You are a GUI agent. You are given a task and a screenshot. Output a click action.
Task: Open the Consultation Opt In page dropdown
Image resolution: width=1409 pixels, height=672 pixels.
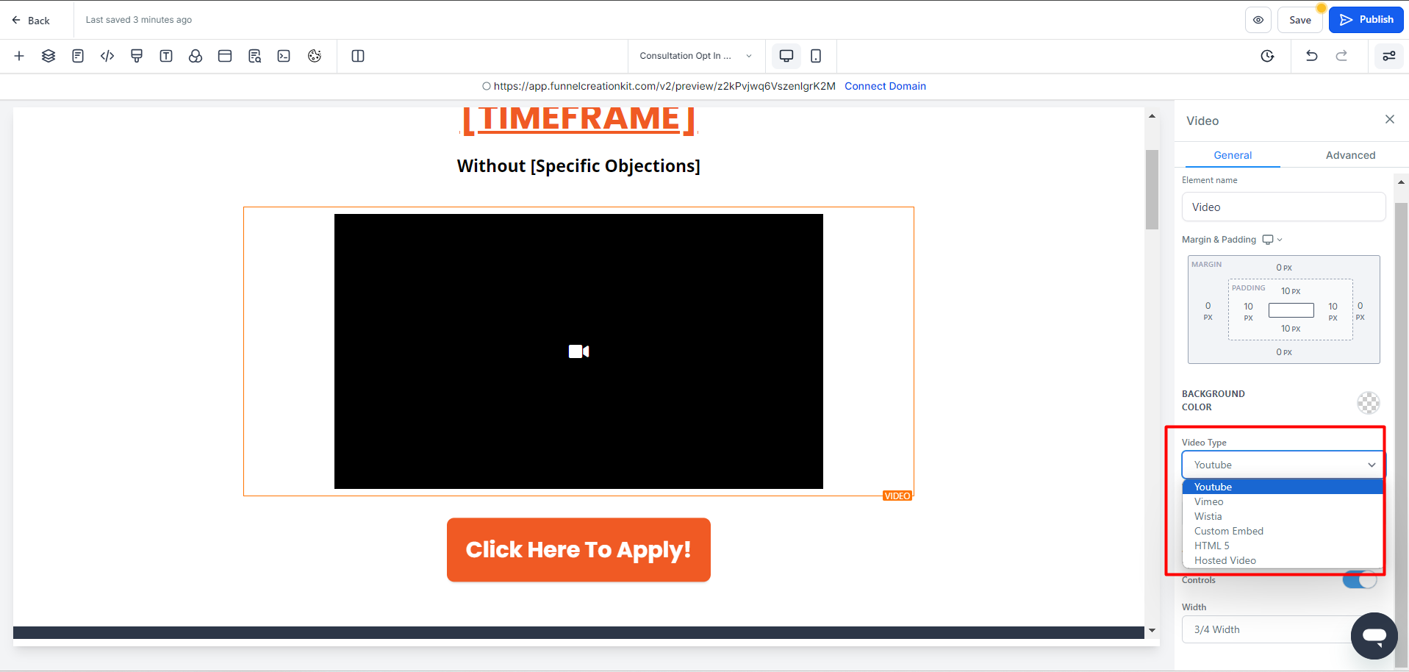point(695,56)
